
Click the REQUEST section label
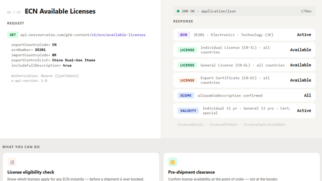16,23
